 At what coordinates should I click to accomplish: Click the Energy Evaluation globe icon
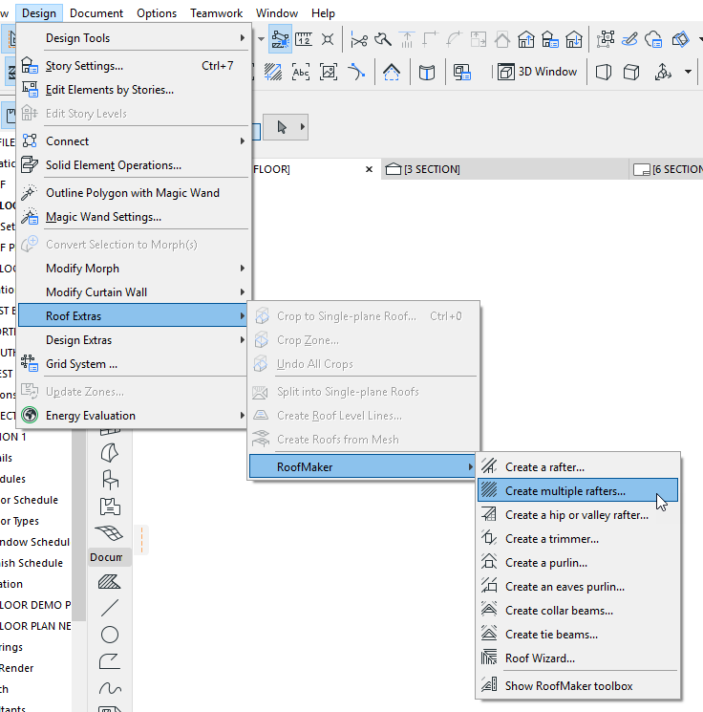[x=30, y=416]
